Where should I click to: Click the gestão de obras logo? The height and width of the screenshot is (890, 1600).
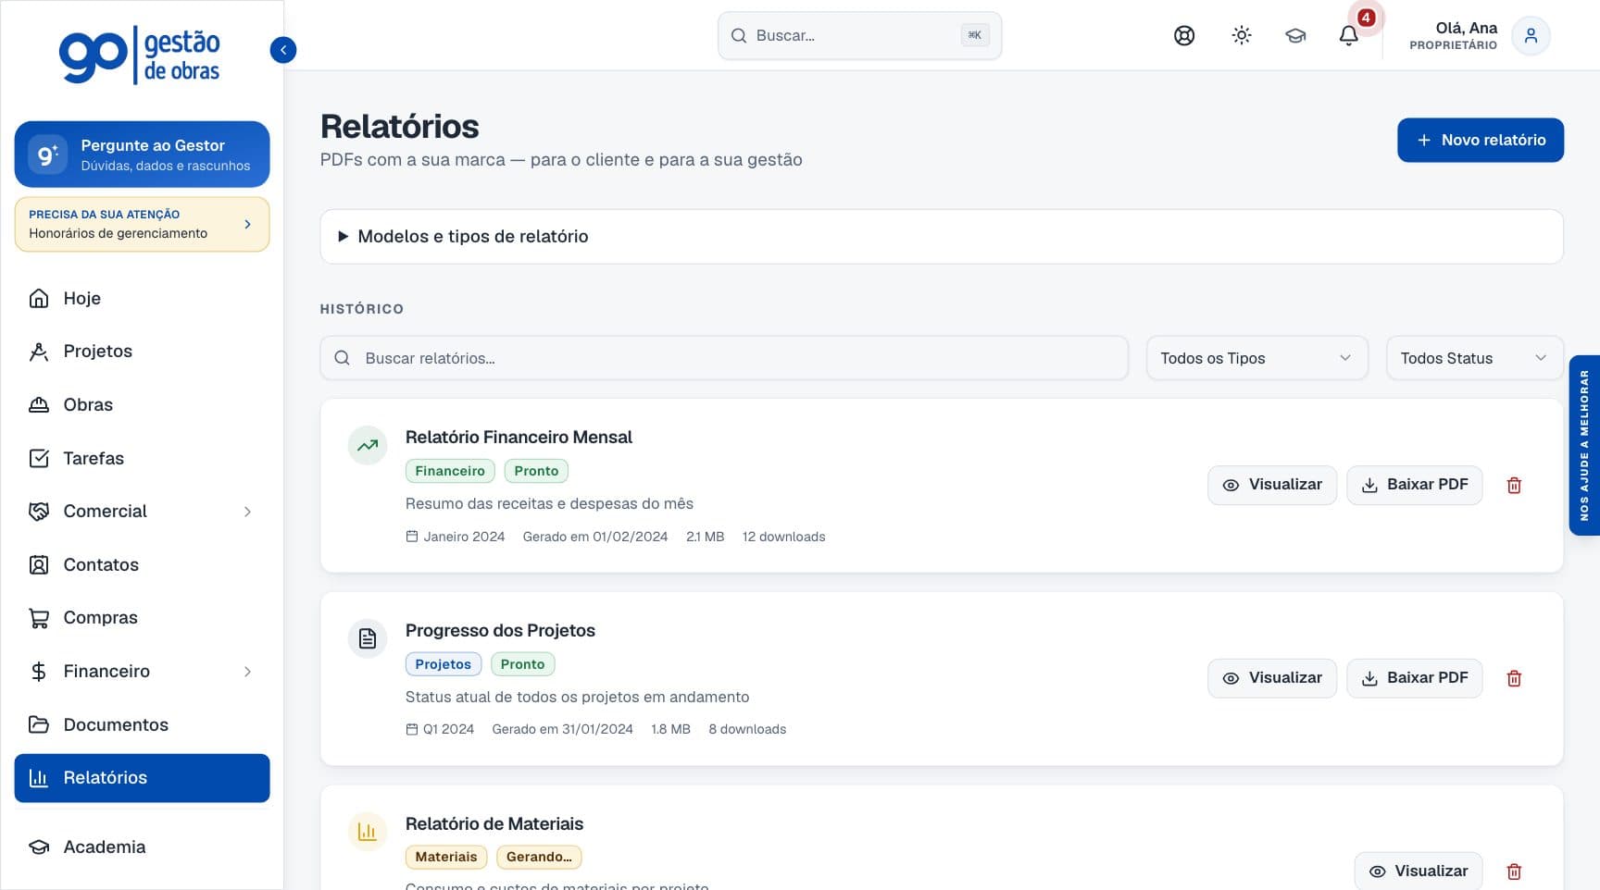140,56
